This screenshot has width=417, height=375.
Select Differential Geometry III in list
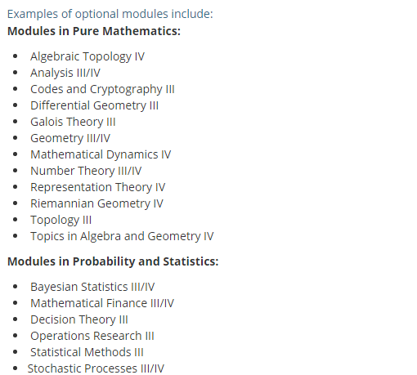(x=94, y=105)
